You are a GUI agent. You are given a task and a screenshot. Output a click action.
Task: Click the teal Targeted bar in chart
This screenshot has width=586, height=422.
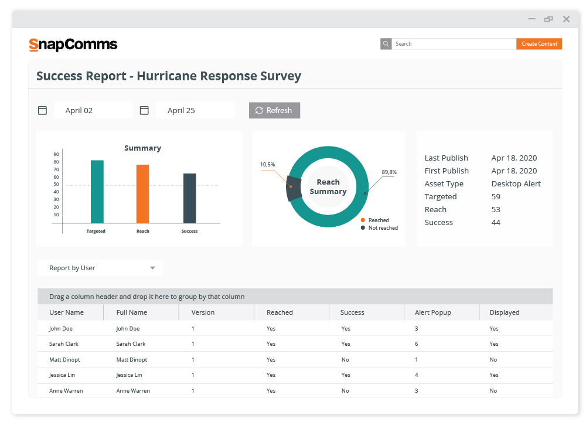tap(97, 192)
